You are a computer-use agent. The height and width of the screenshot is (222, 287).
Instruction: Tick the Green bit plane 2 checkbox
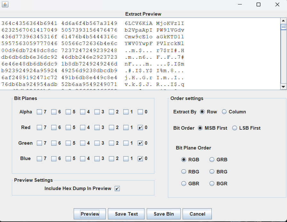[111, 143]
